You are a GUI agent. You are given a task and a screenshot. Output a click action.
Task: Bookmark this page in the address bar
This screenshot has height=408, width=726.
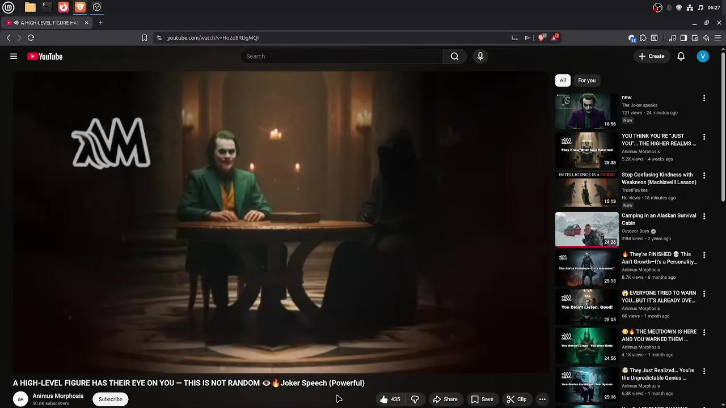144,38
